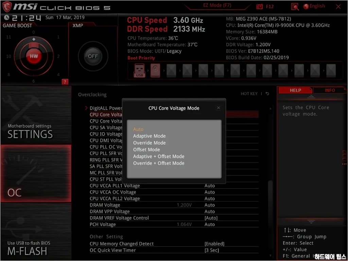This screenshot has width=348, height=261.
Task: Close the BIOS with the top-right X
Action: point(338,7)
